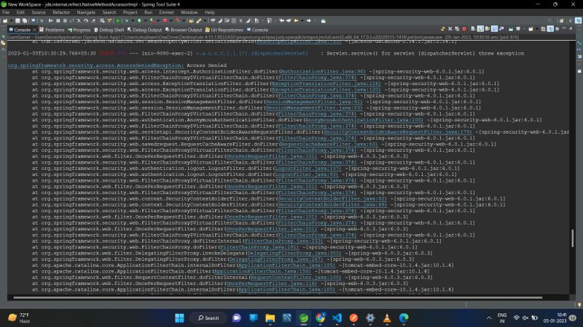The height and width of the screenshot is (327, 583).
Task: Open the RequestCacheAwareFilter.java:63 link
Action: [x=329, y=144]
